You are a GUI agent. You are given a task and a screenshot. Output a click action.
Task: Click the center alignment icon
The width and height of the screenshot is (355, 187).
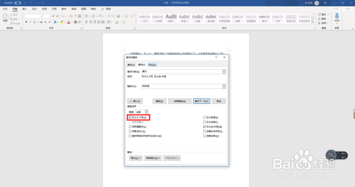(91, 22)
